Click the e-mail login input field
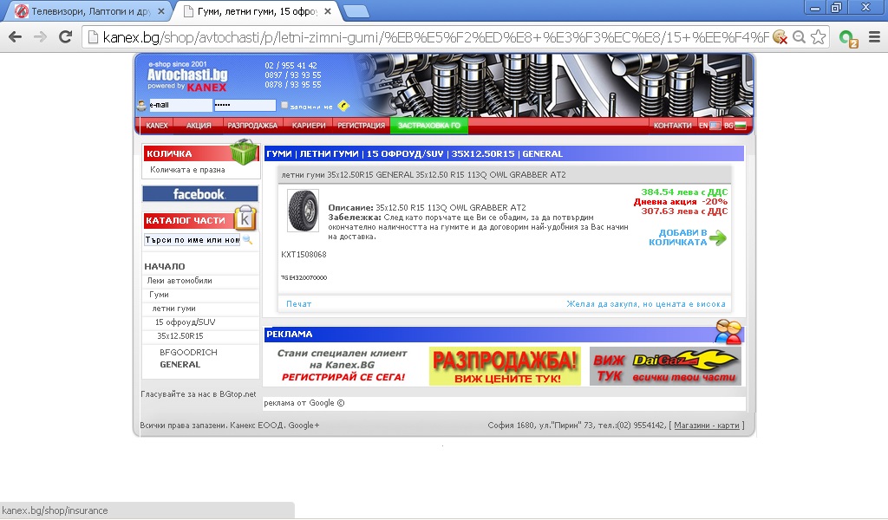Viewport: 888px width, 520px height. (180, 105)
